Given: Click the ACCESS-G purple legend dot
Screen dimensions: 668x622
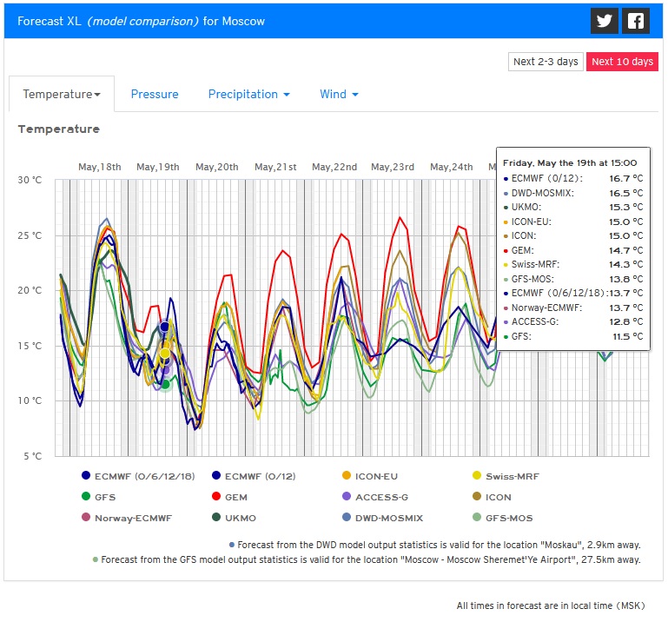Looking at the screenshot, I should pos(347,497).
